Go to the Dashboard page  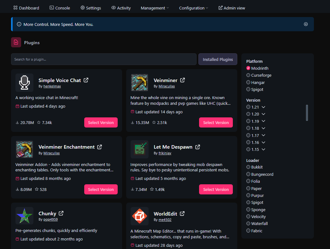26,8
